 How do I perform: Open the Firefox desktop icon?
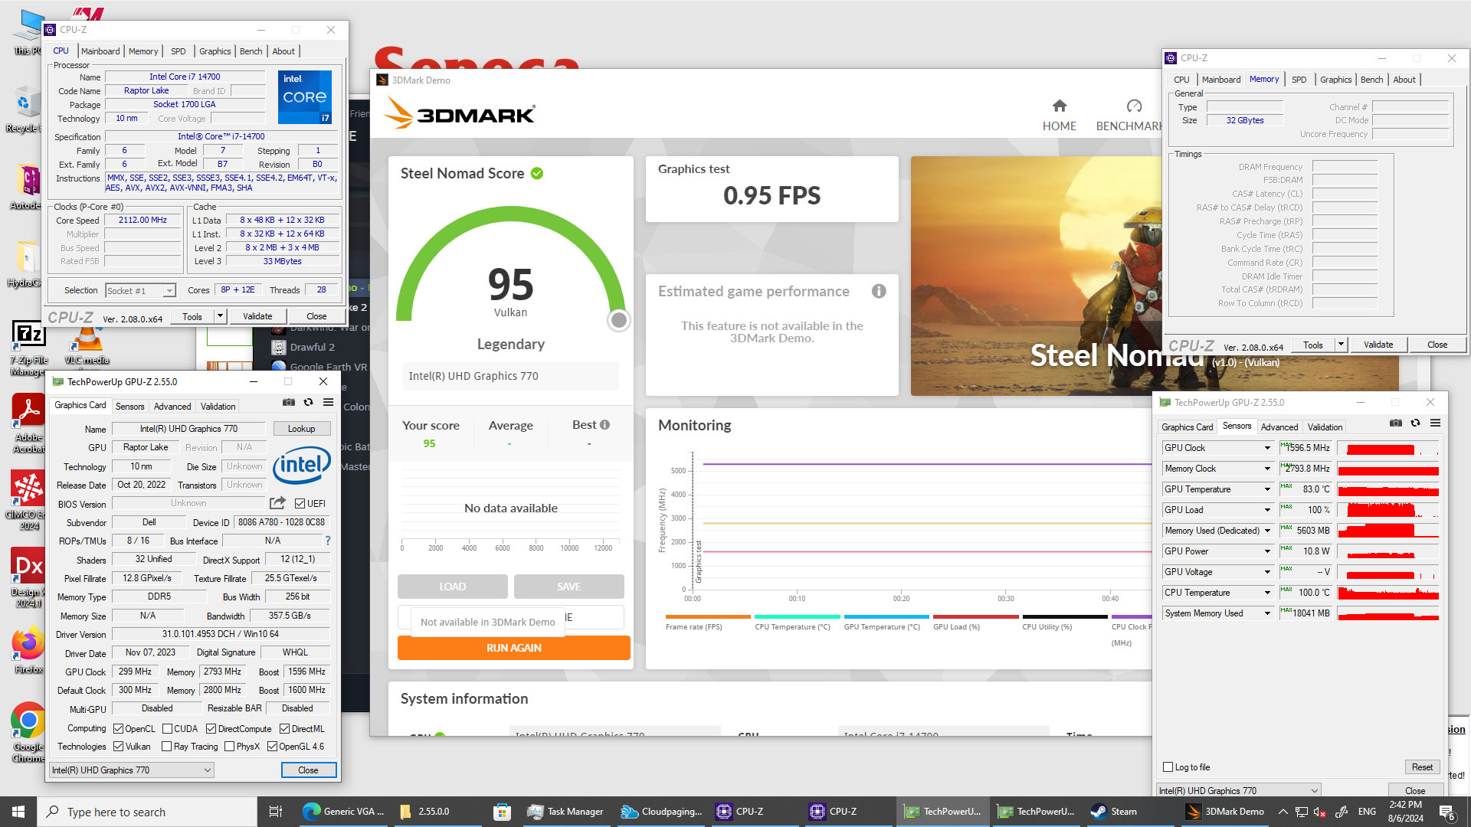pos(29,651)
